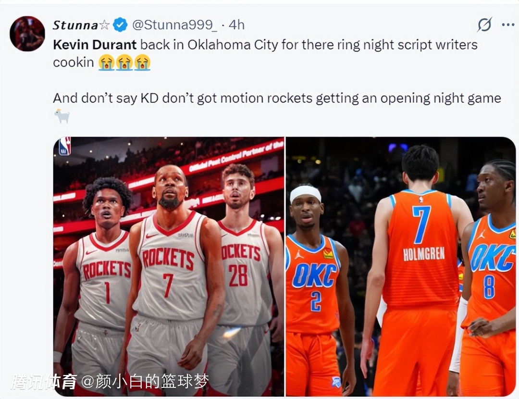Screen dimensions: 519x399
Task: Click the NBA logo on Rockets image
Action: click(x=65, y=146)
